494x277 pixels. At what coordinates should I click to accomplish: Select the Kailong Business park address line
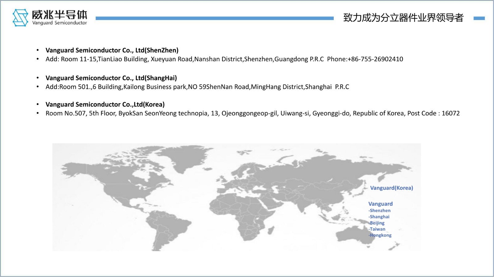pos(197,87)
